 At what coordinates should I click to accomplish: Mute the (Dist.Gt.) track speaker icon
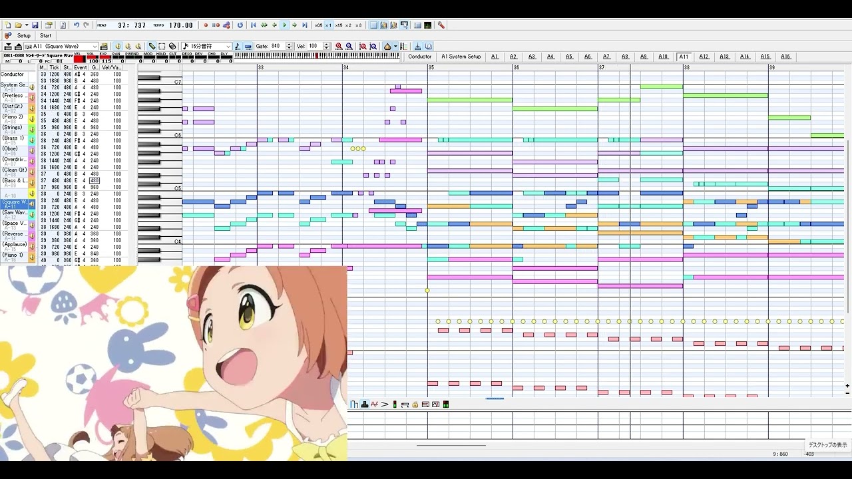(x=31, y=108)
